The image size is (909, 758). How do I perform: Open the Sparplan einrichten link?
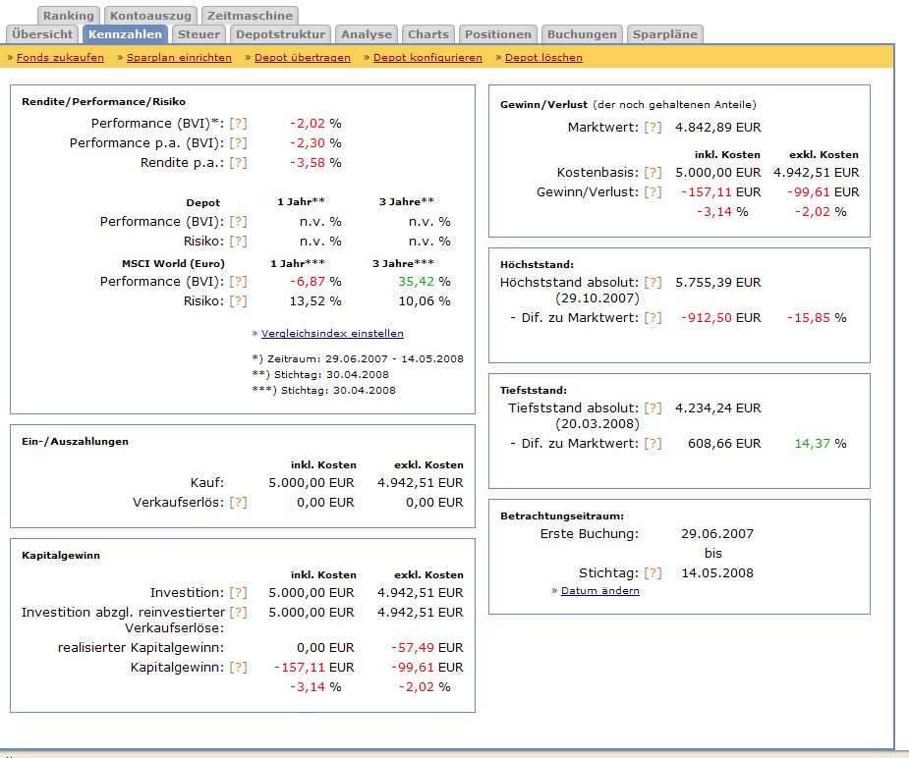[179, 58]
